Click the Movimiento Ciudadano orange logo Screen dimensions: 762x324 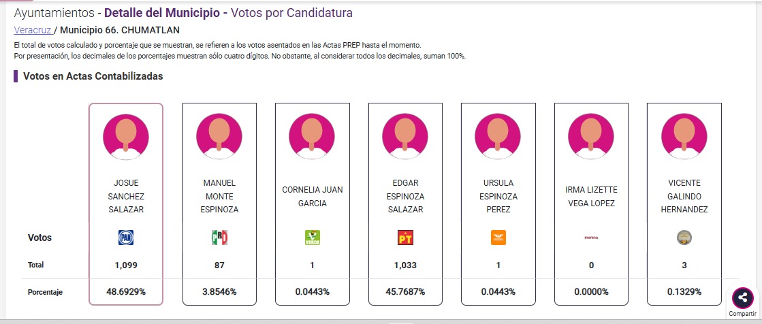(x=498, y=238)
